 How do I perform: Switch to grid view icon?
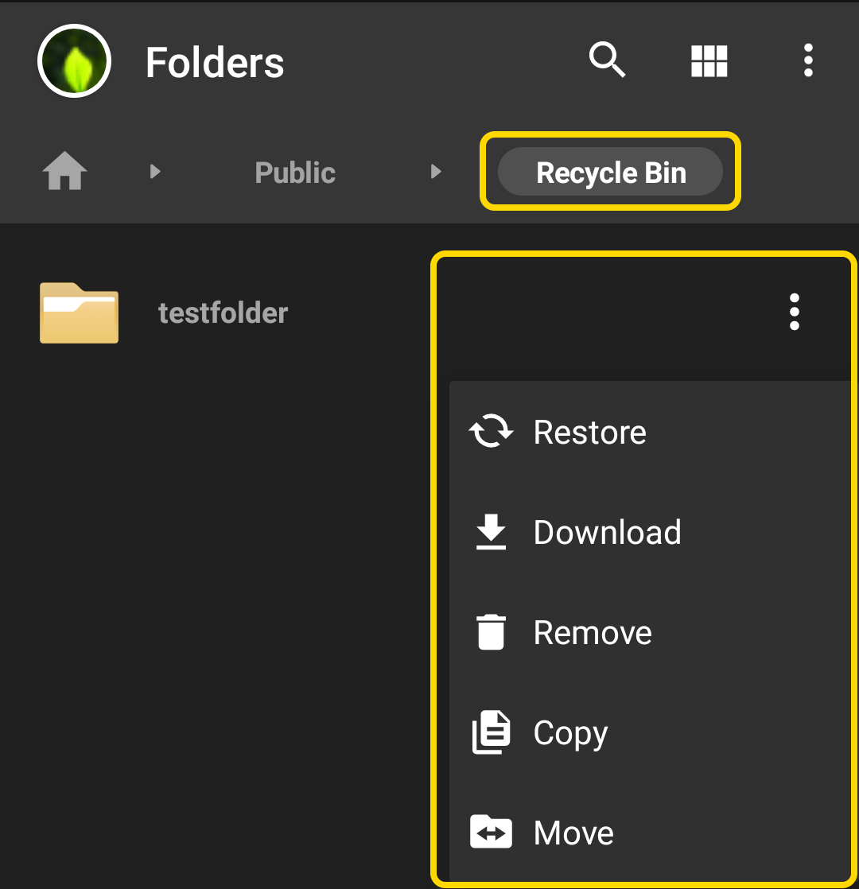coord(709,60)
